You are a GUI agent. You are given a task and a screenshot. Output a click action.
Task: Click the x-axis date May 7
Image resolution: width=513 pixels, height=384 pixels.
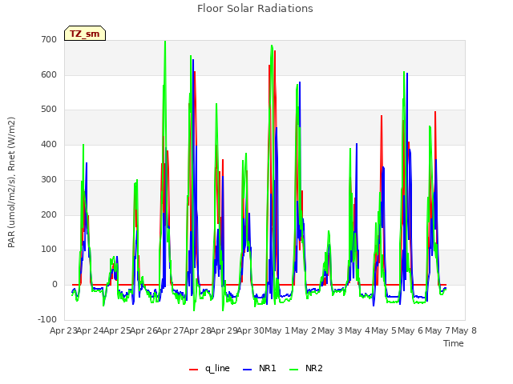[438, 330]
